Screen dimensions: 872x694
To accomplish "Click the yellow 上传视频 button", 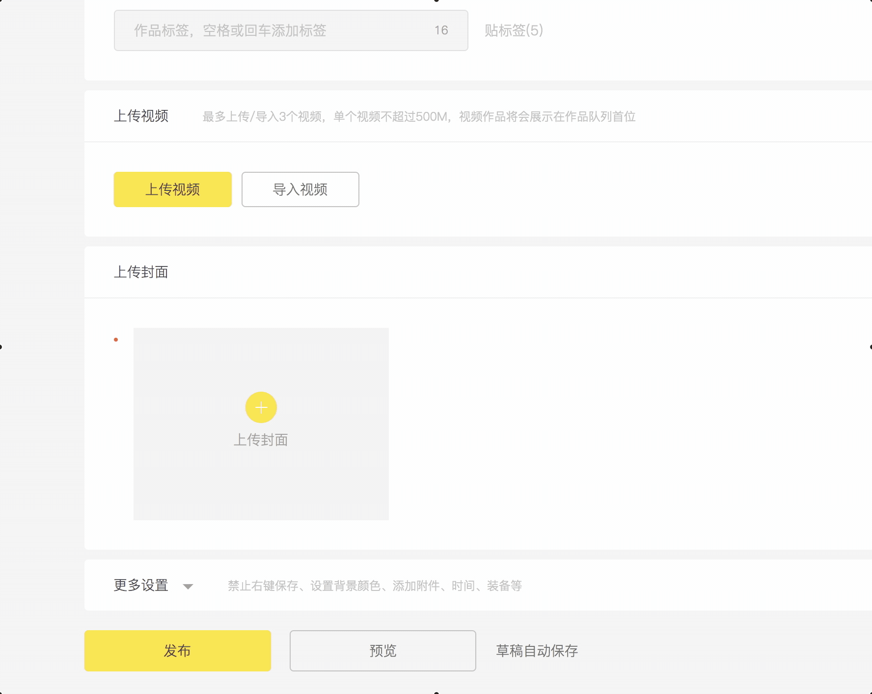I will [x=173, y=189].
